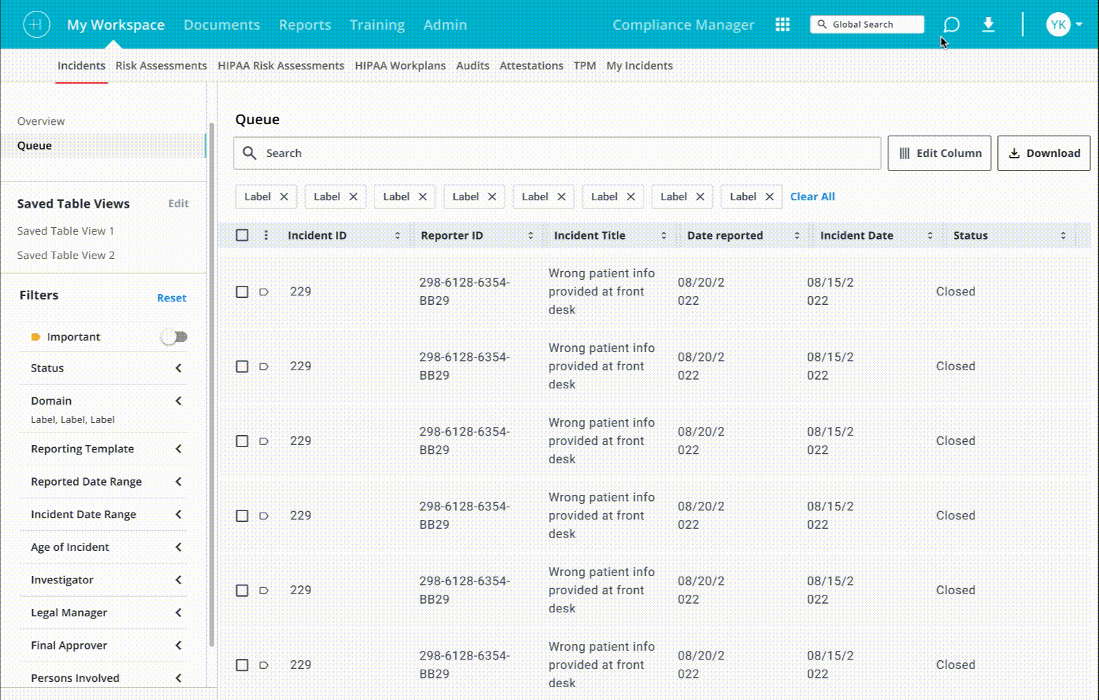Image resolution: width=1099 pixels, height=700 pixels.
Task: Open the chat bubble icon in header
Action: click(x=951, y=25)
